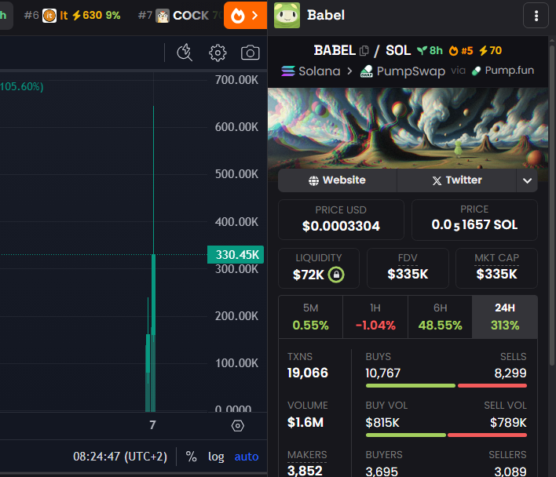Open chart settings gear
The image size is (556, 477).
[x=218, y=53]
